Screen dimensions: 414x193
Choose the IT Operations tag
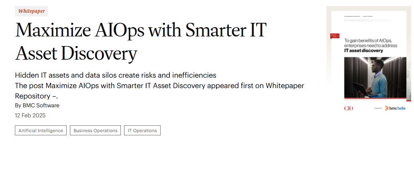142,131
